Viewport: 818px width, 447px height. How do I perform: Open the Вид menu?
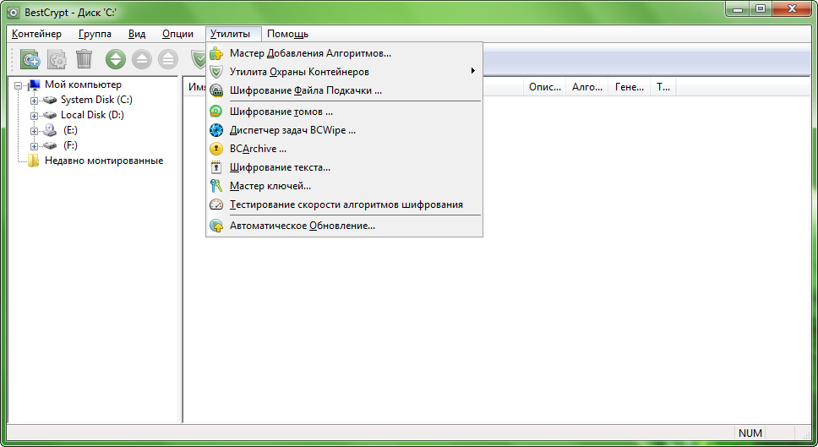coord(137,34)
